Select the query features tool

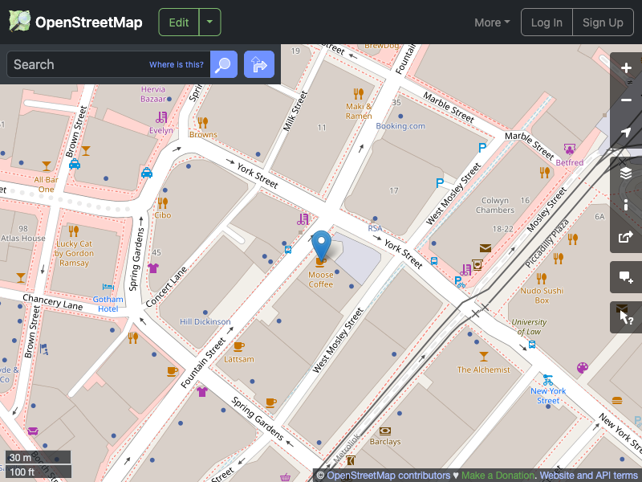point(626,316)
